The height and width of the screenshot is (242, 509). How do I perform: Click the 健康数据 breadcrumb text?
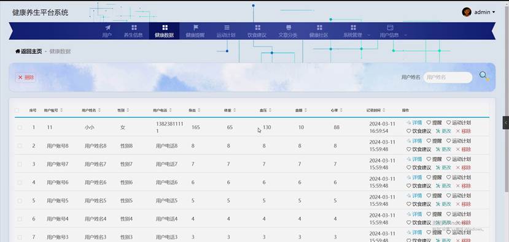(x=60, y=51)
